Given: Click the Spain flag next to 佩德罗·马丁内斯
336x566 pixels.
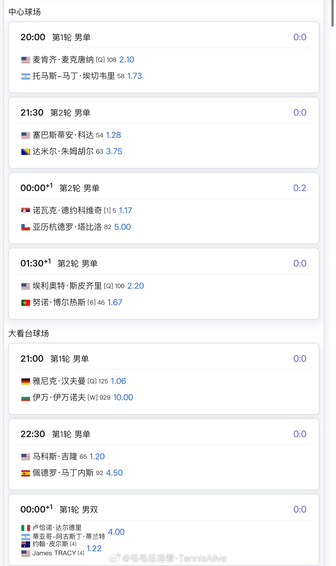Looking at the screenshot, I should pos(25,473).
